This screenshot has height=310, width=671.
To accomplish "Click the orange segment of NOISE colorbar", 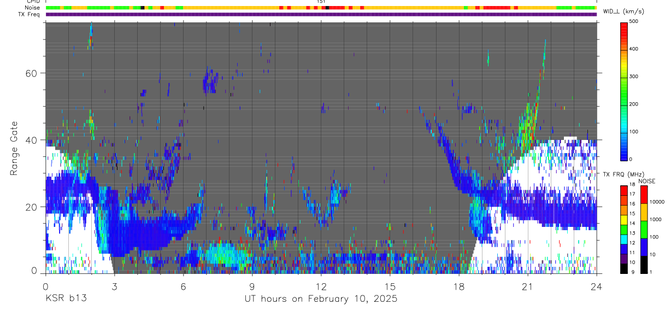I will 644,211.
